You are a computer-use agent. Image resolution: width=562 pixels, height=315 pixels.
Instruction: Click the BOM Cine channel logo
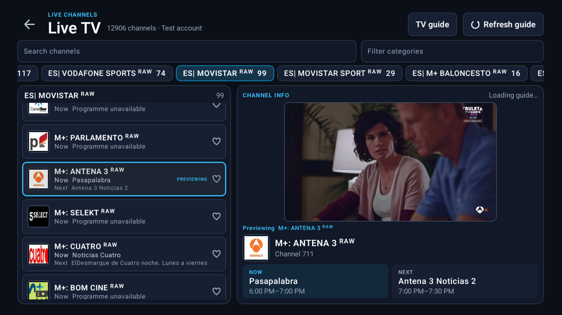tap(39, 290)
